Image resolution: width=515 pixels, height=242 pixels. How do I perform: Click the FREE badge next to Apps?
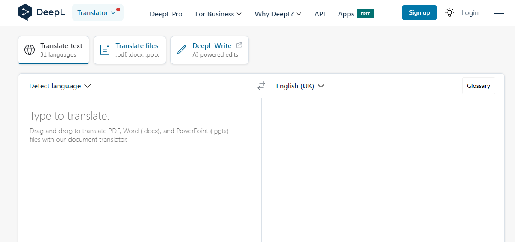point(365,14)
